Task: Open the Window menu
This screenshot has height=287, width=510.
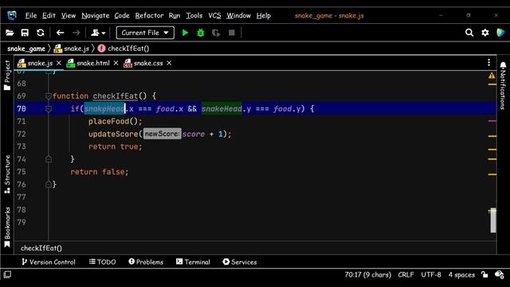Action: [x=238, y=16]
